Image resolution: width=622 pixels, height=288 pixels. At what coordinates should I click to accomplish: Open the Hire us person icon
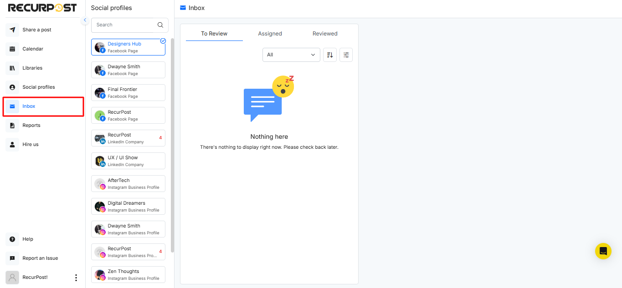click(x=12, y=145)
